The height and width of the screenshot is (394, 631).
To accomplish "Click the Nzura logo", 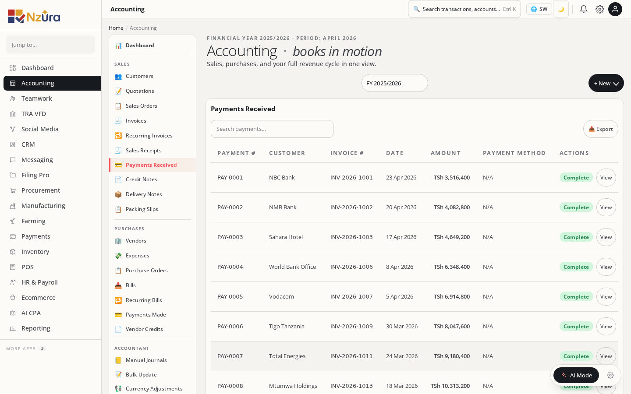I will (34, 16).
